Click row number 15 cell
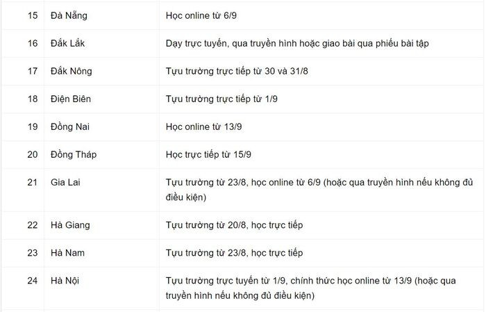This screenshot has width=486, height=312. [33, 15]
